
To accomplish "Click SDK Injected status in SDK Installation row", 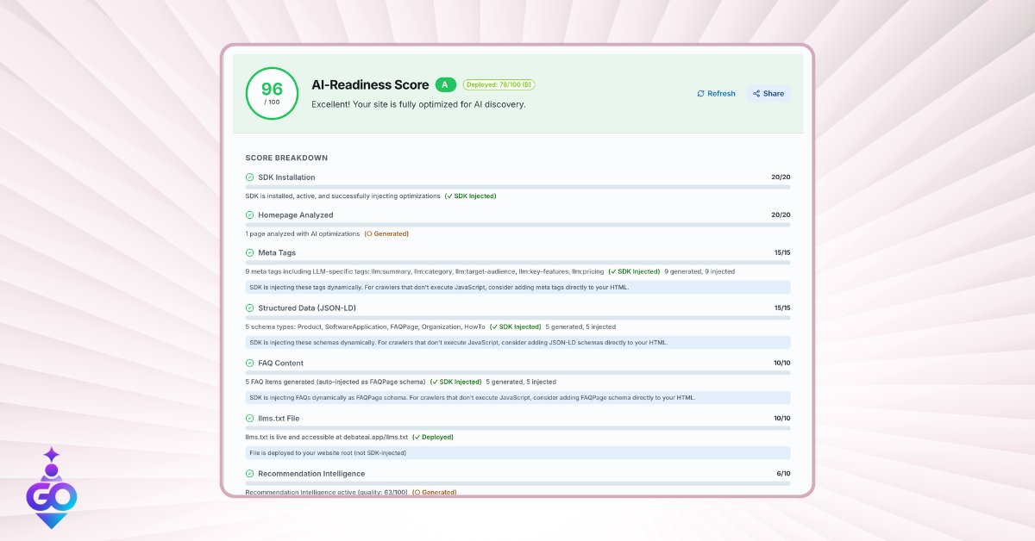I will tap(470, 196).
